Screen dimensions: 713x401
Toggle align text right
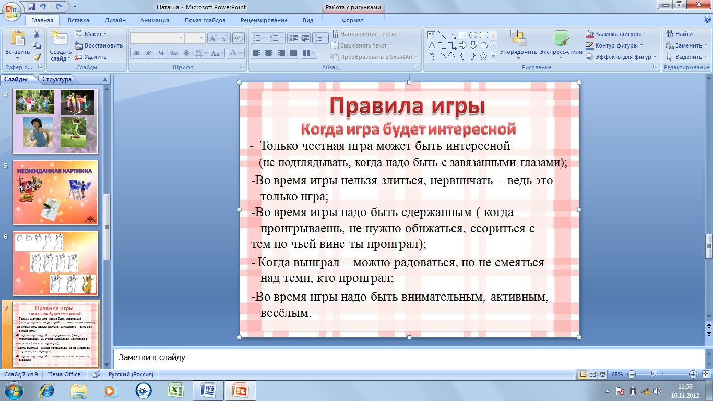pos(281,53)
